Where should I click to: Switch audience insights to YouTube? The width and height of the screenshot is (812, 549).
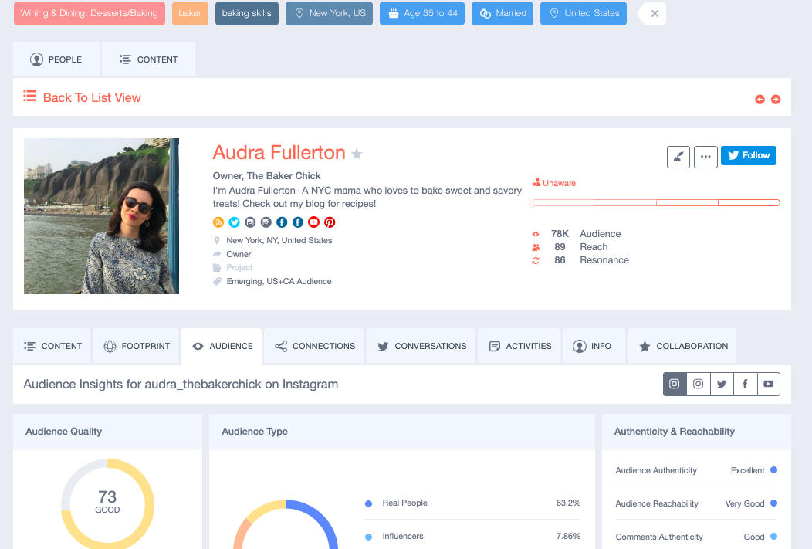point(769,384)
